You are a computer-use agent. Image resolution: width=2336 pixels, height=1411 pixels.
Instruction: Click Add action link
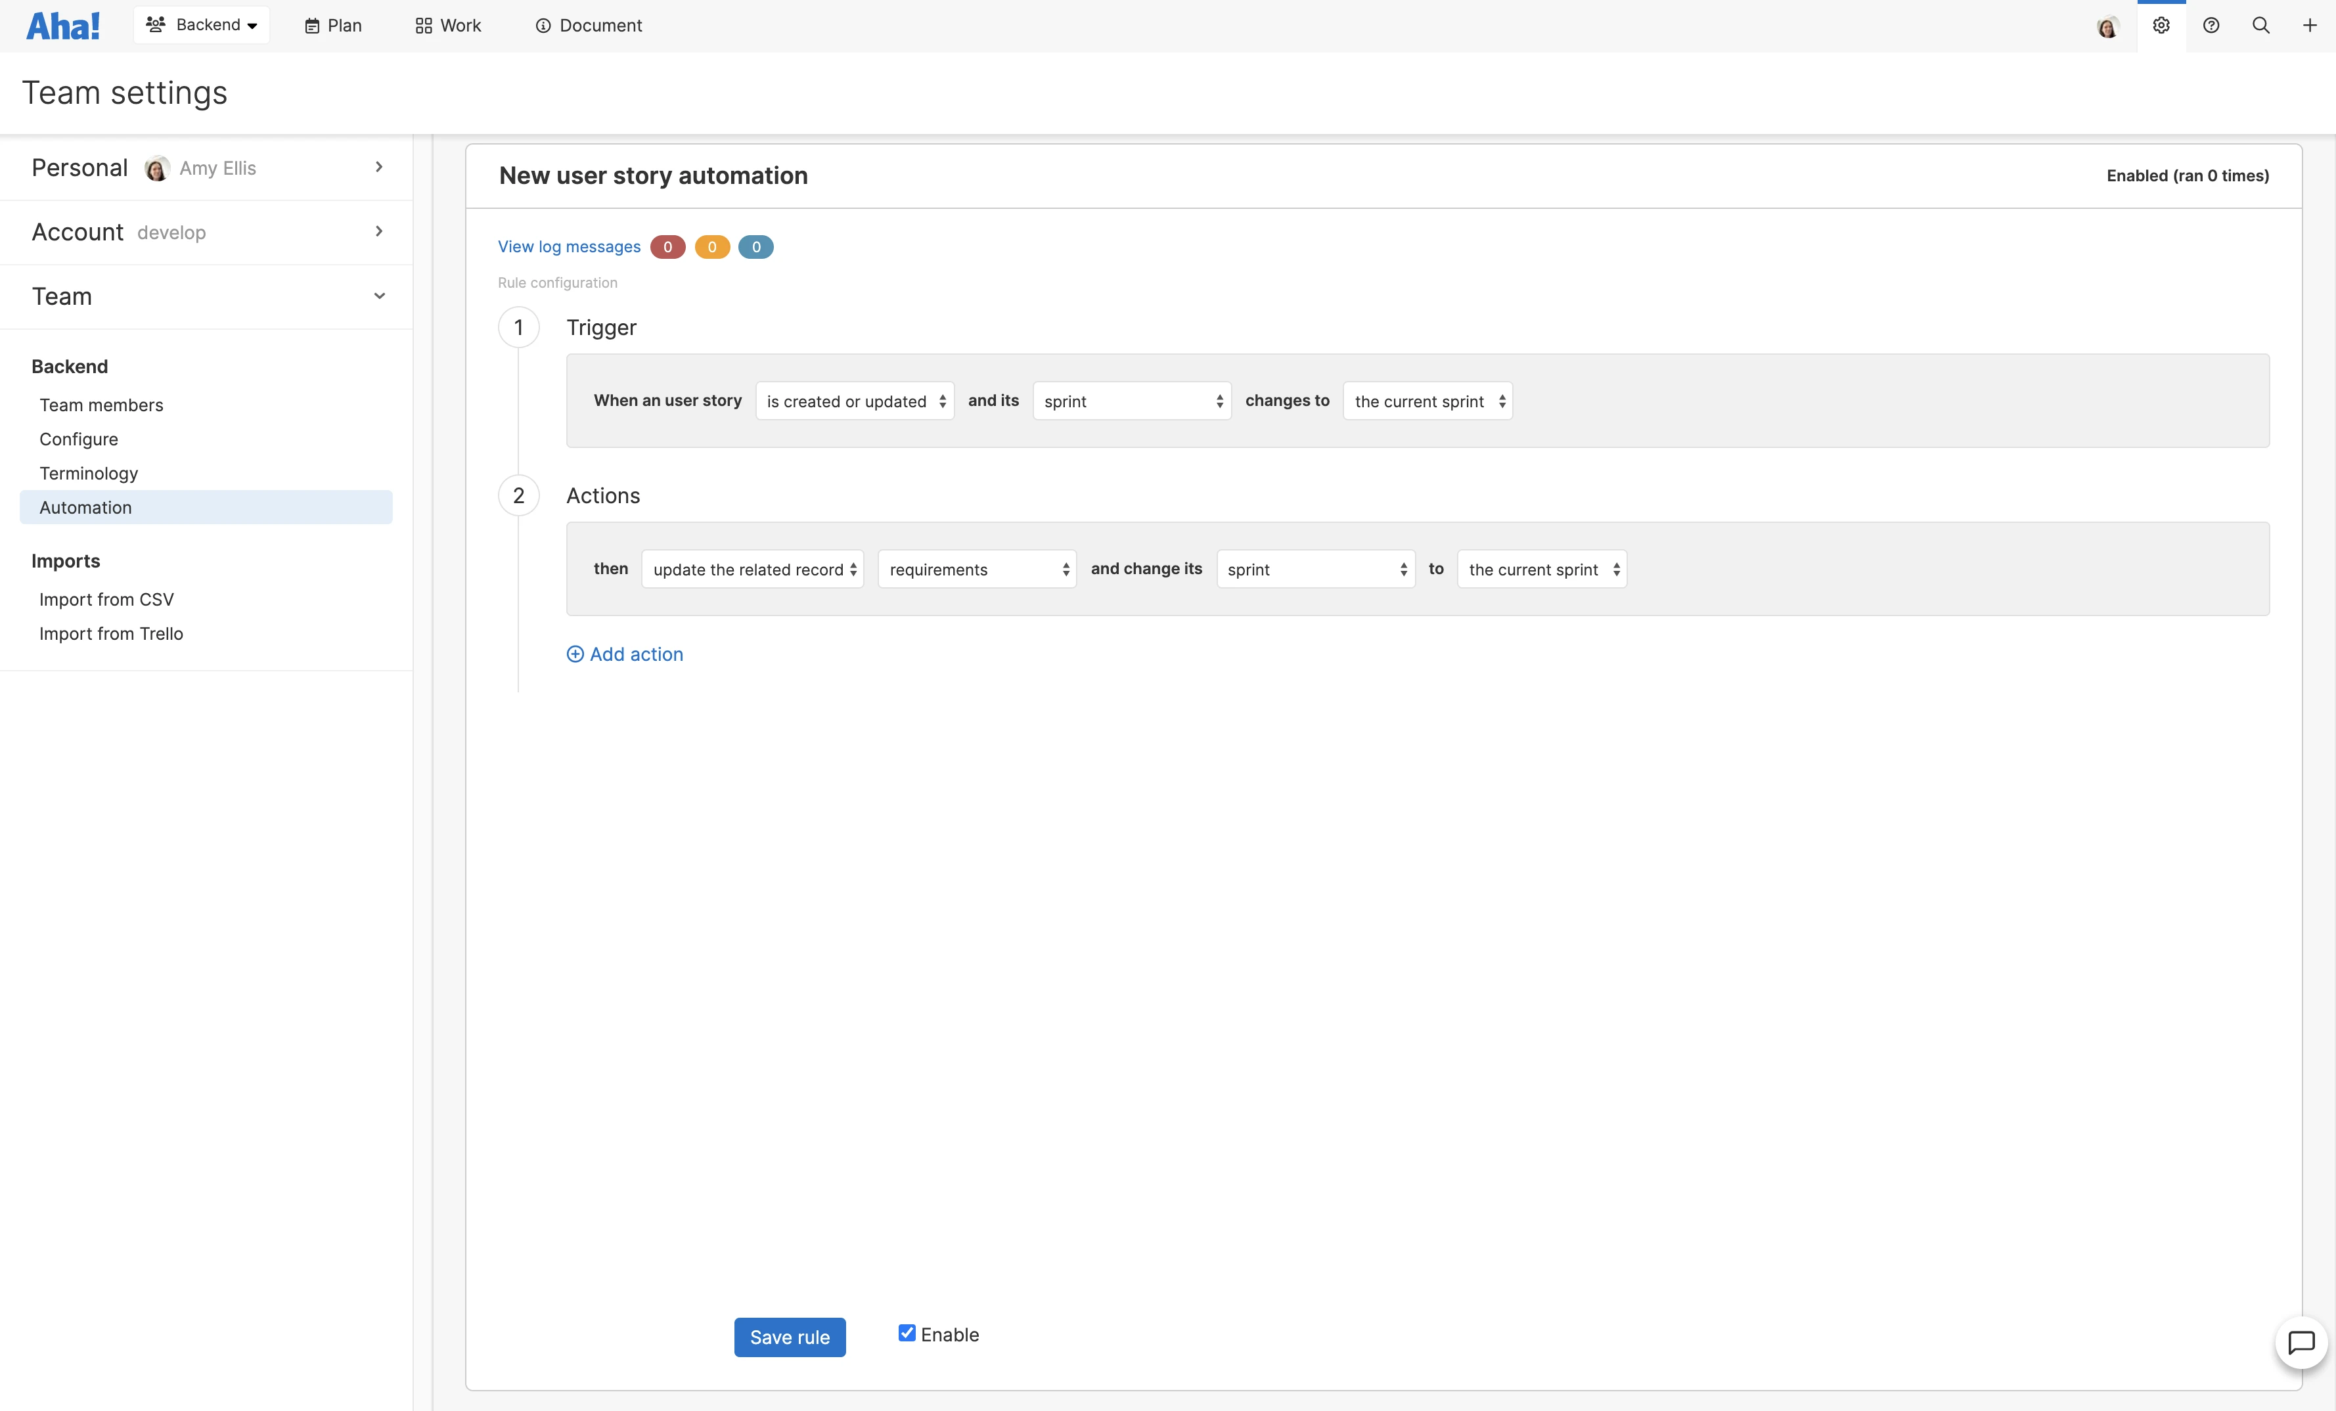click(625, 654)
